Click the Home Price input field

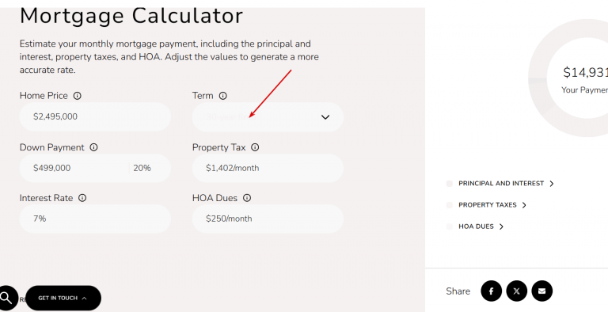tap(95, 117)
